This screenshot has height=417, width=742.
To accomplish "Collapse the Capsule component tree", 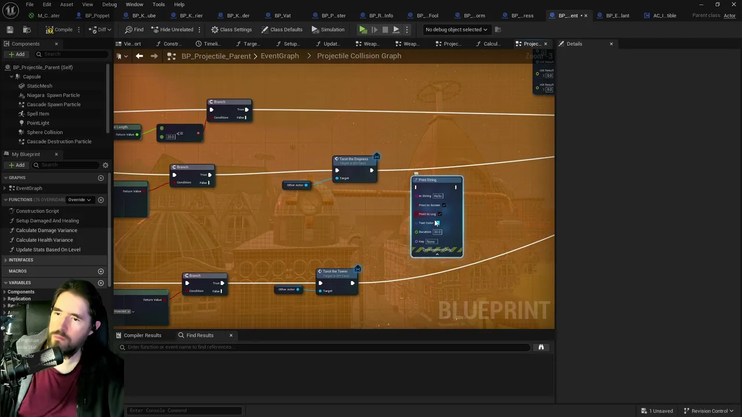I will [x=11, y=76].
